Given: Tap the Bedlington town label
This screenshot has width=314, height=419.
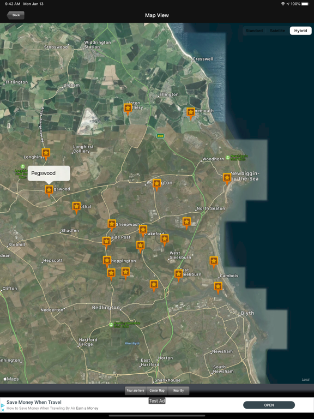Looking at the screenshot, I should click(x=106, y=308).
